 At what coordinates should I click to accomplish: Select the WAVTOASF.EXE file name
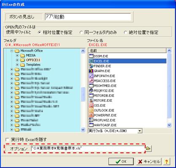click(x=105, y=125)
